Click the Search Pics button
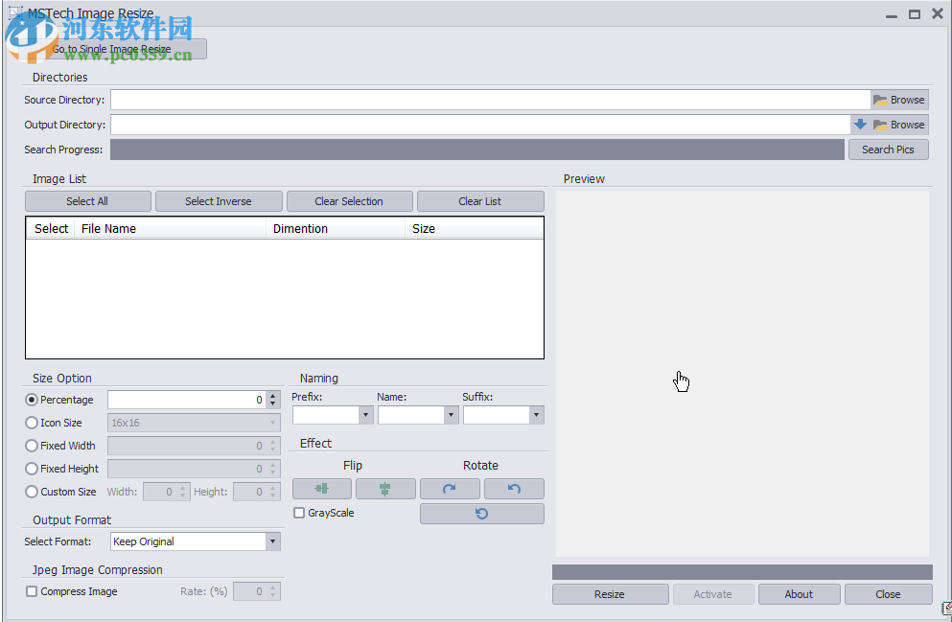Viewport: 952px width, 622px height. tap(888, 149)
